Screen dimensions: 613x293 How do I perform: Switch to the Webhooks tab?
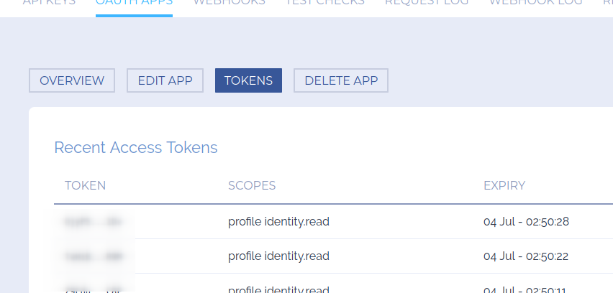click(x=229, y=3)
